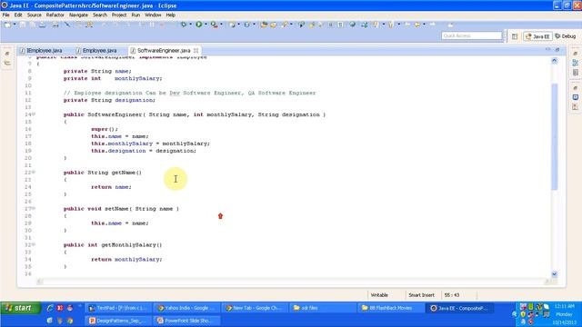This screenshot has width=582, height=327.
Task: Close the SoftwareEngineer.java tab with X
Action: 196,51
